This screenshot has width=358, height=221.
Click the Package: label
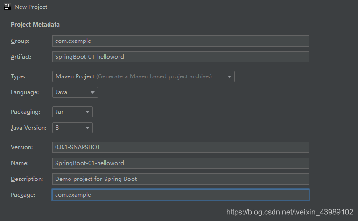click(x=23, y=195)
